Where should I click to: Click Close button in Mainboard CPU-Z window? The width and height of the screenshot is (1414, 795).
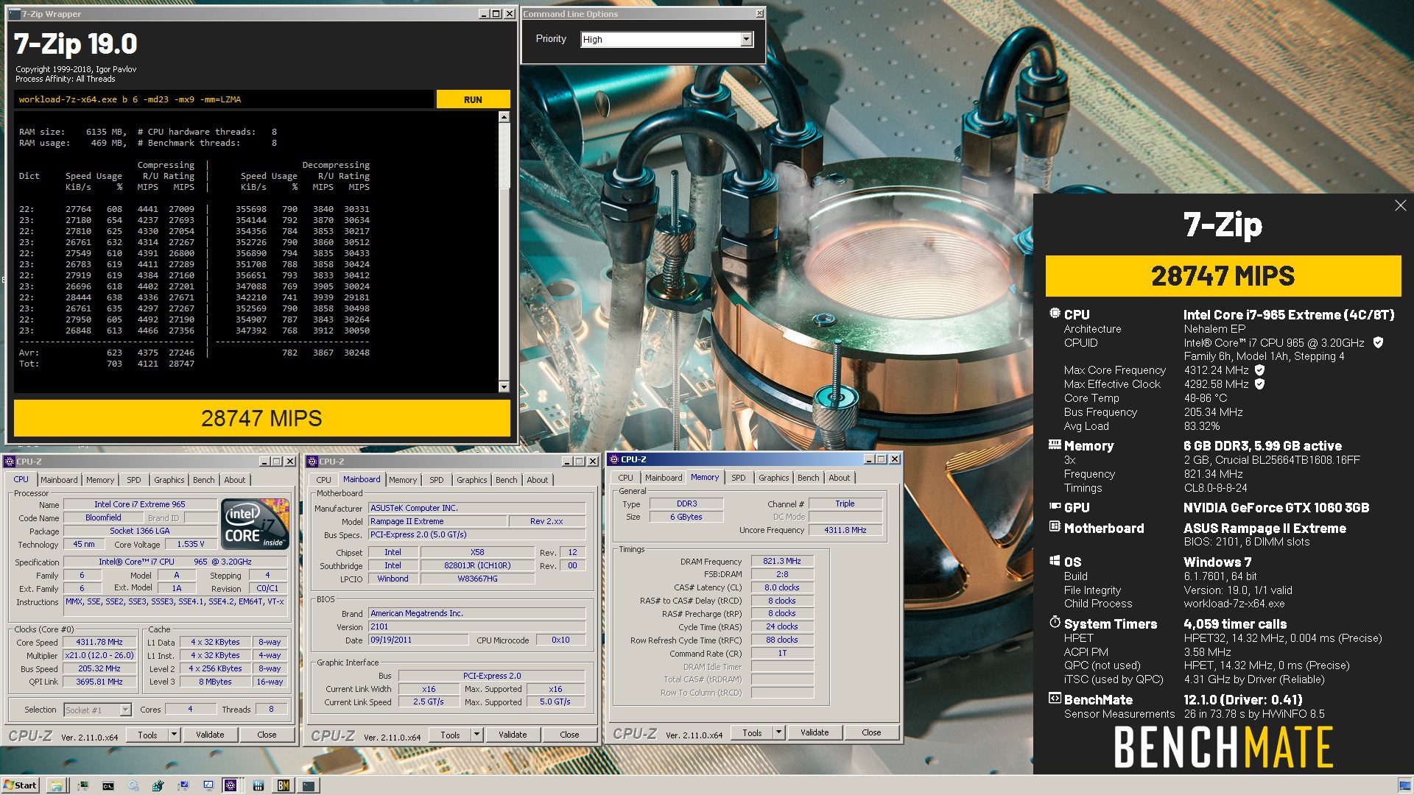pyautogui.click(x=569, y=735)
